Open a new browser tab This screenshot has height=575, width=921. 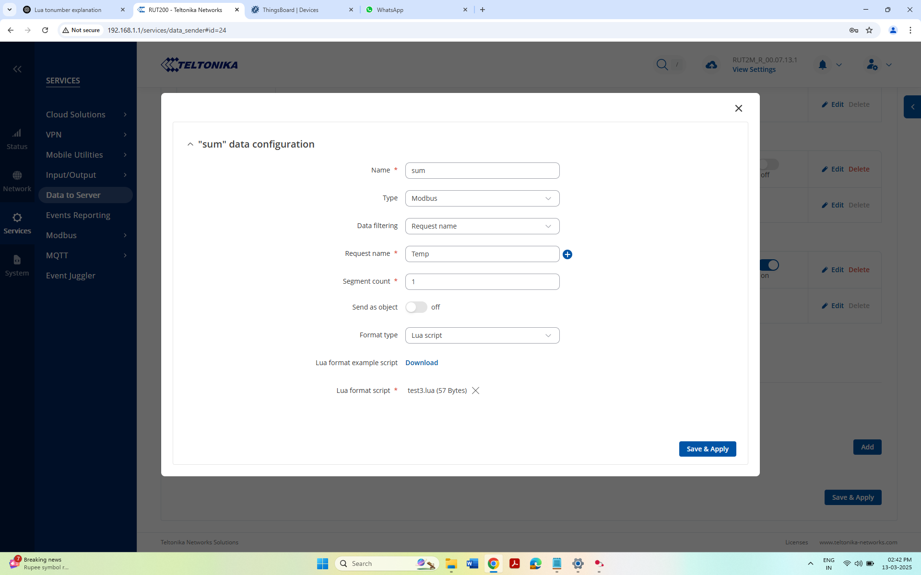pos(483,10)
